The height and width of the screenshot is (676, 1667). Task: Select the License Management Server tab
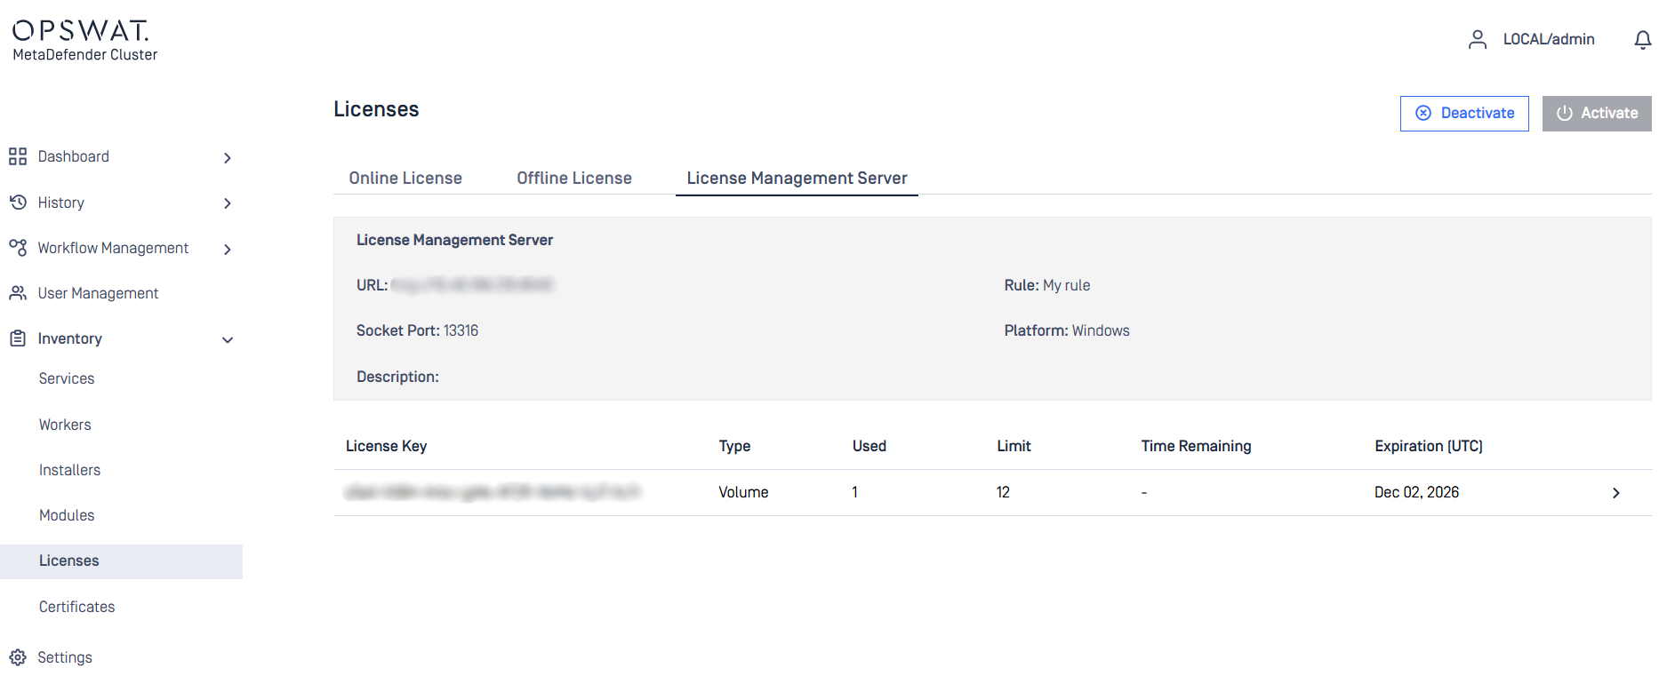797,179
